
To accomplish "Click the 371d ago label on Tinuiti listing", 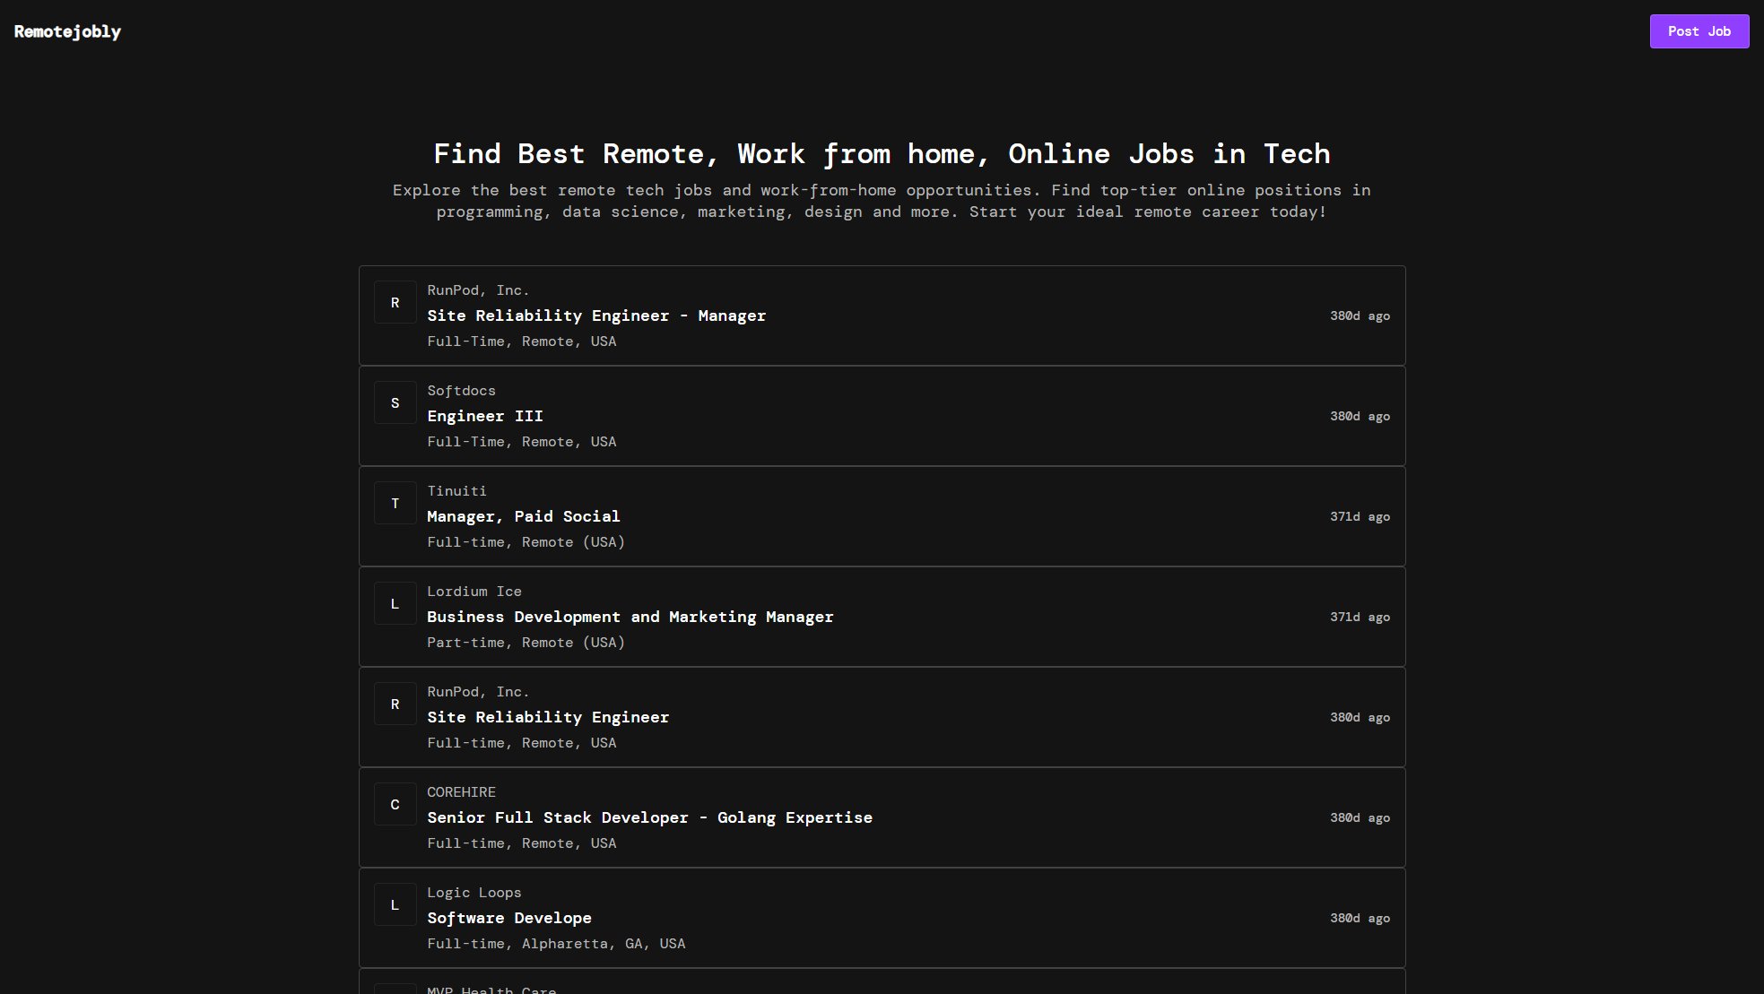I will point(1360,516).
